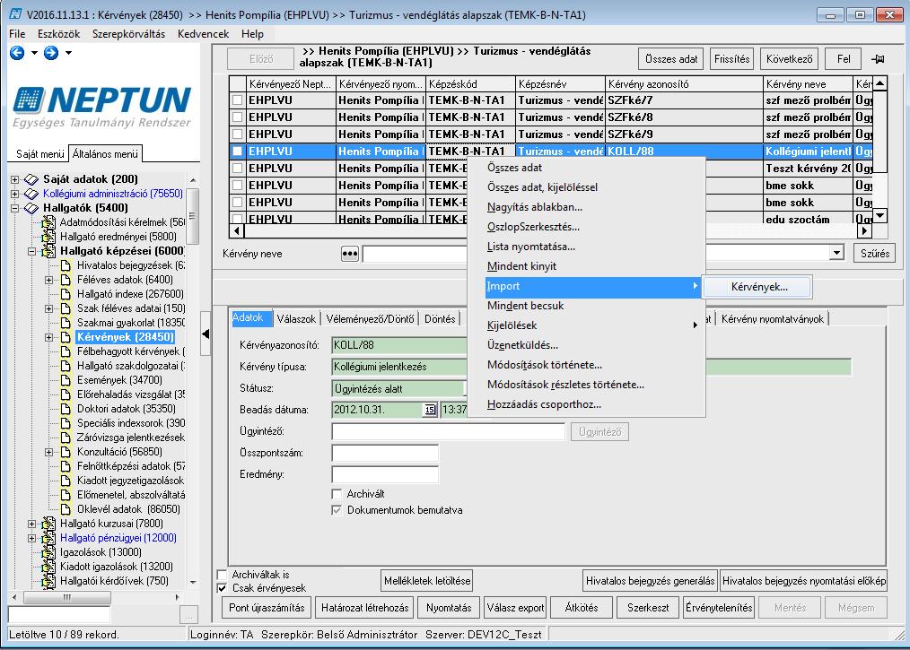Click the Hallgatók node icon
Viewport: 910px width, 650px height.
click(31, 208)
